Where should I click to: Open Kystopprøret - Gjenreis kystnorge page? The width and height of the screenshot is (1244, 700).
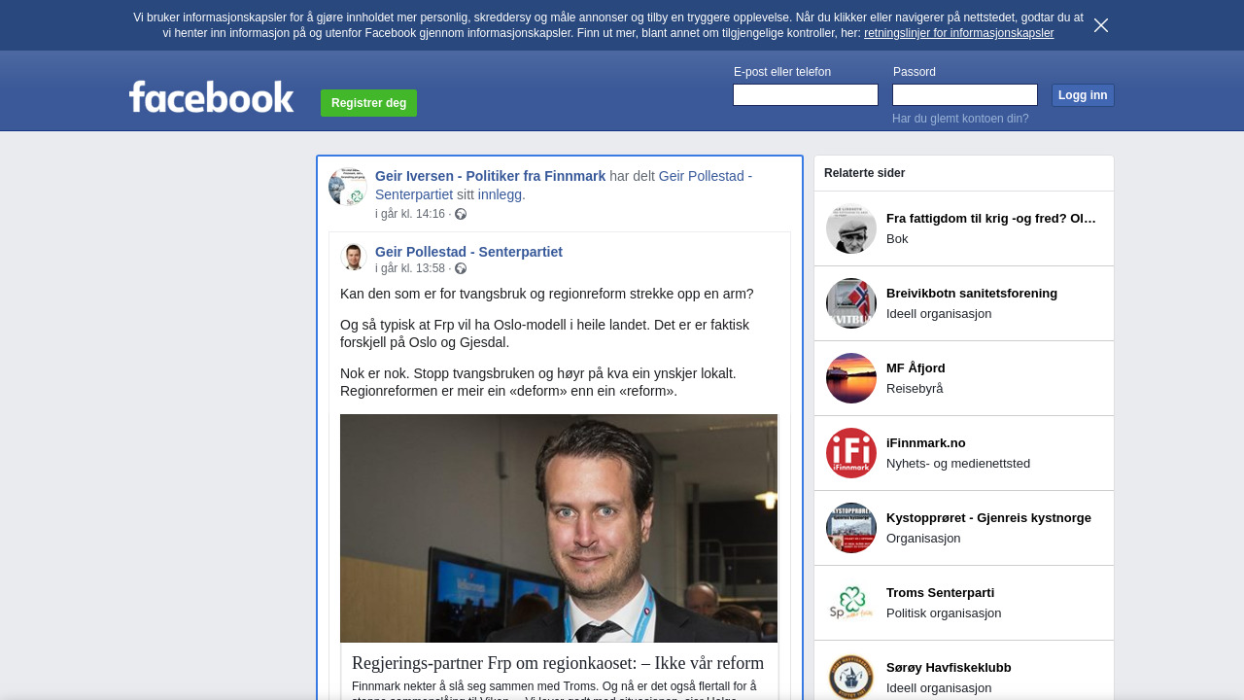click(988, 518)
